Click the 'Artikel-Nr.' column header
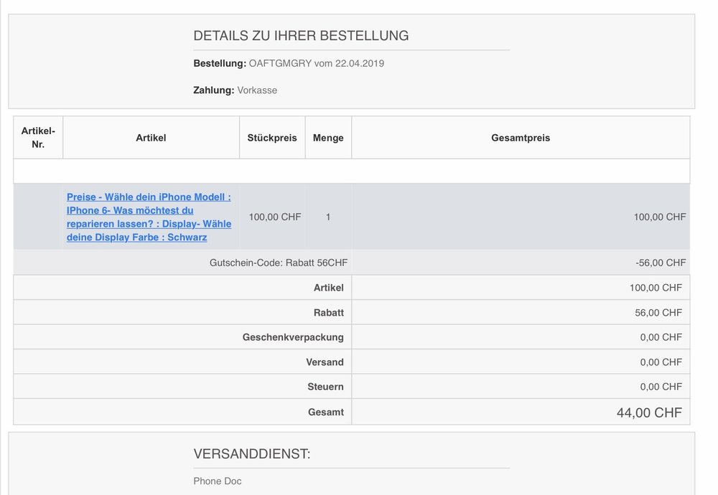The height and width of the screenshot is (495, 718). pyautogui.click(x=38, y=137)
